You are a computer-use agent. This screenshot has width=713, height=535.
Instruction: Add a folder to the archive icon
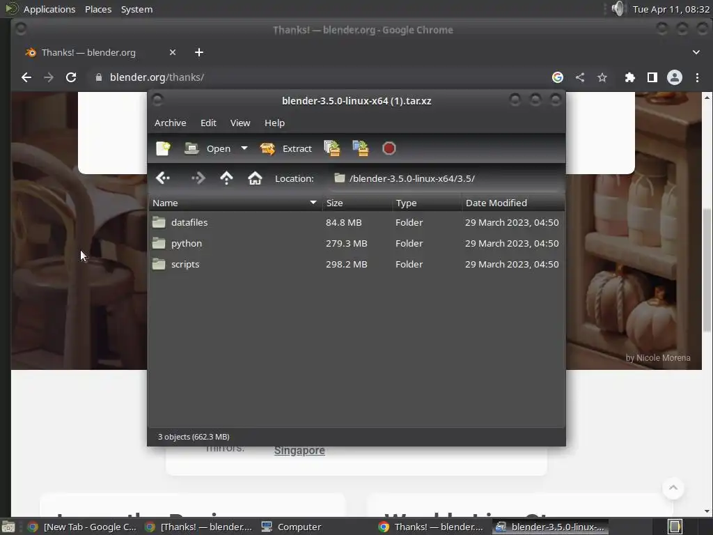coord(361,149)
